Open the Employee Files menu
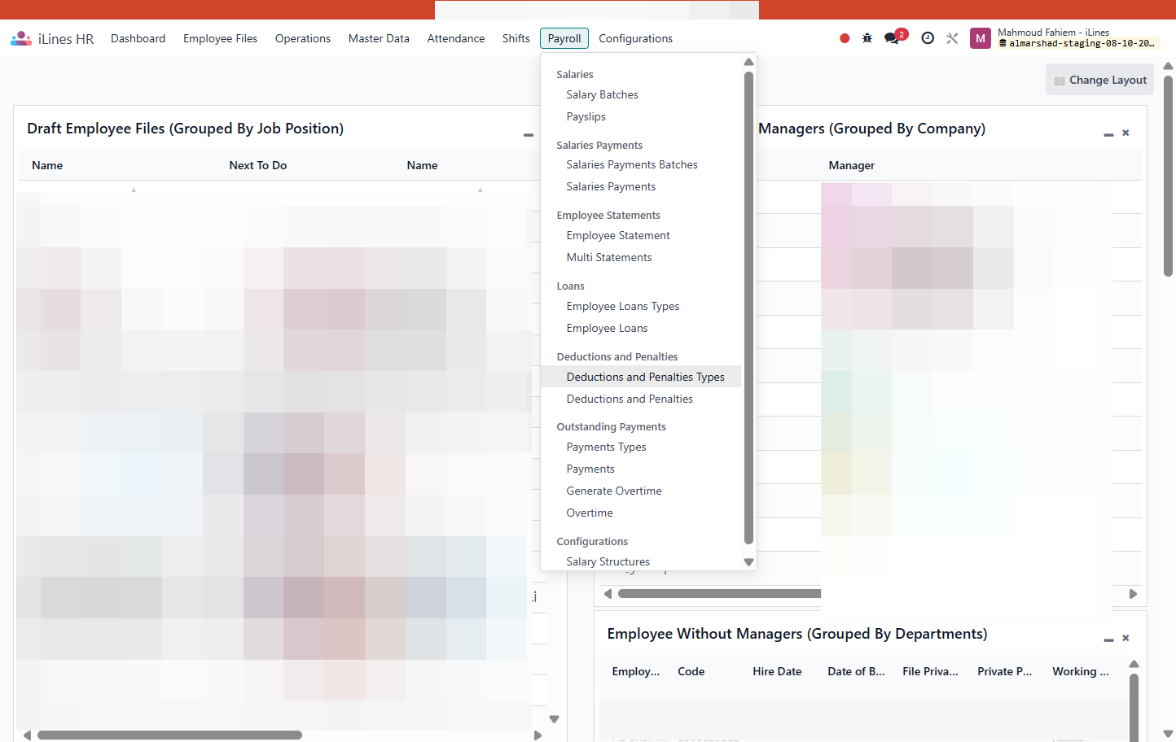1176x742 pixels. tap(220, 38)
